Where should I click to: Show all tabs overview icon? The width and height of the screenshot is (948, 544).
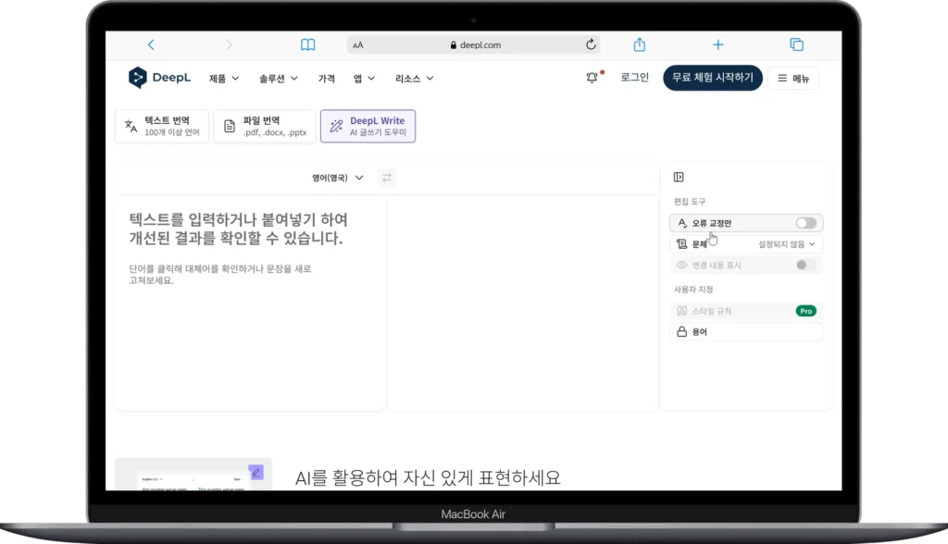[x=797, y=44]
